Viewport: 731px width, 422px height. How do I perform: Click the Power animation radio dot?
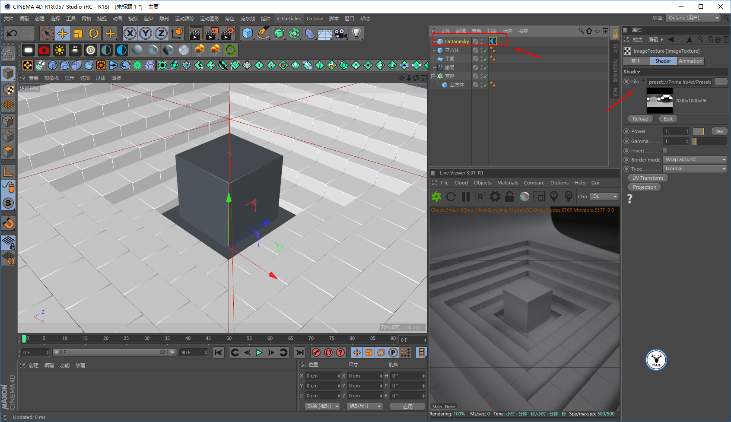click(x=626, y=131)
